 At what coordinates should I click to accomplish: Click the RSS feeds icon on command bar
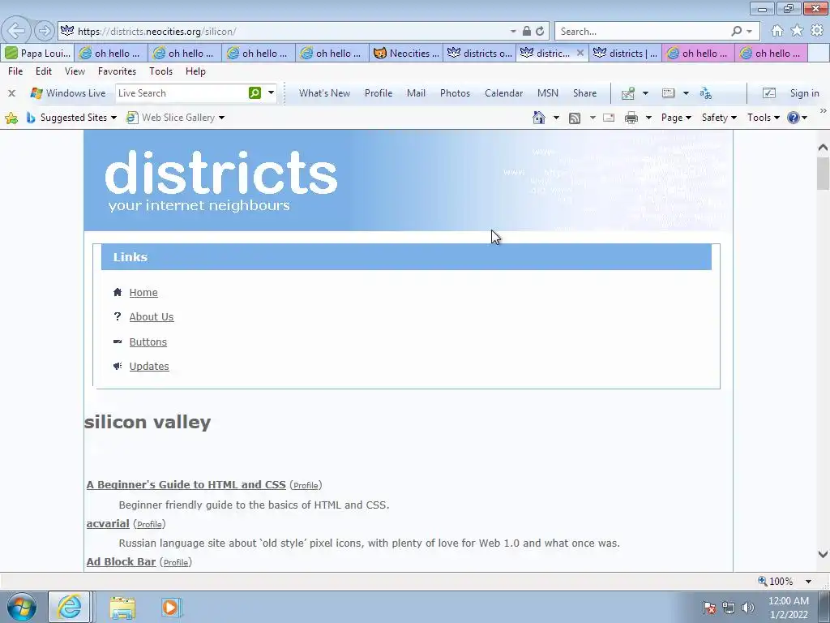pos(575,118)
